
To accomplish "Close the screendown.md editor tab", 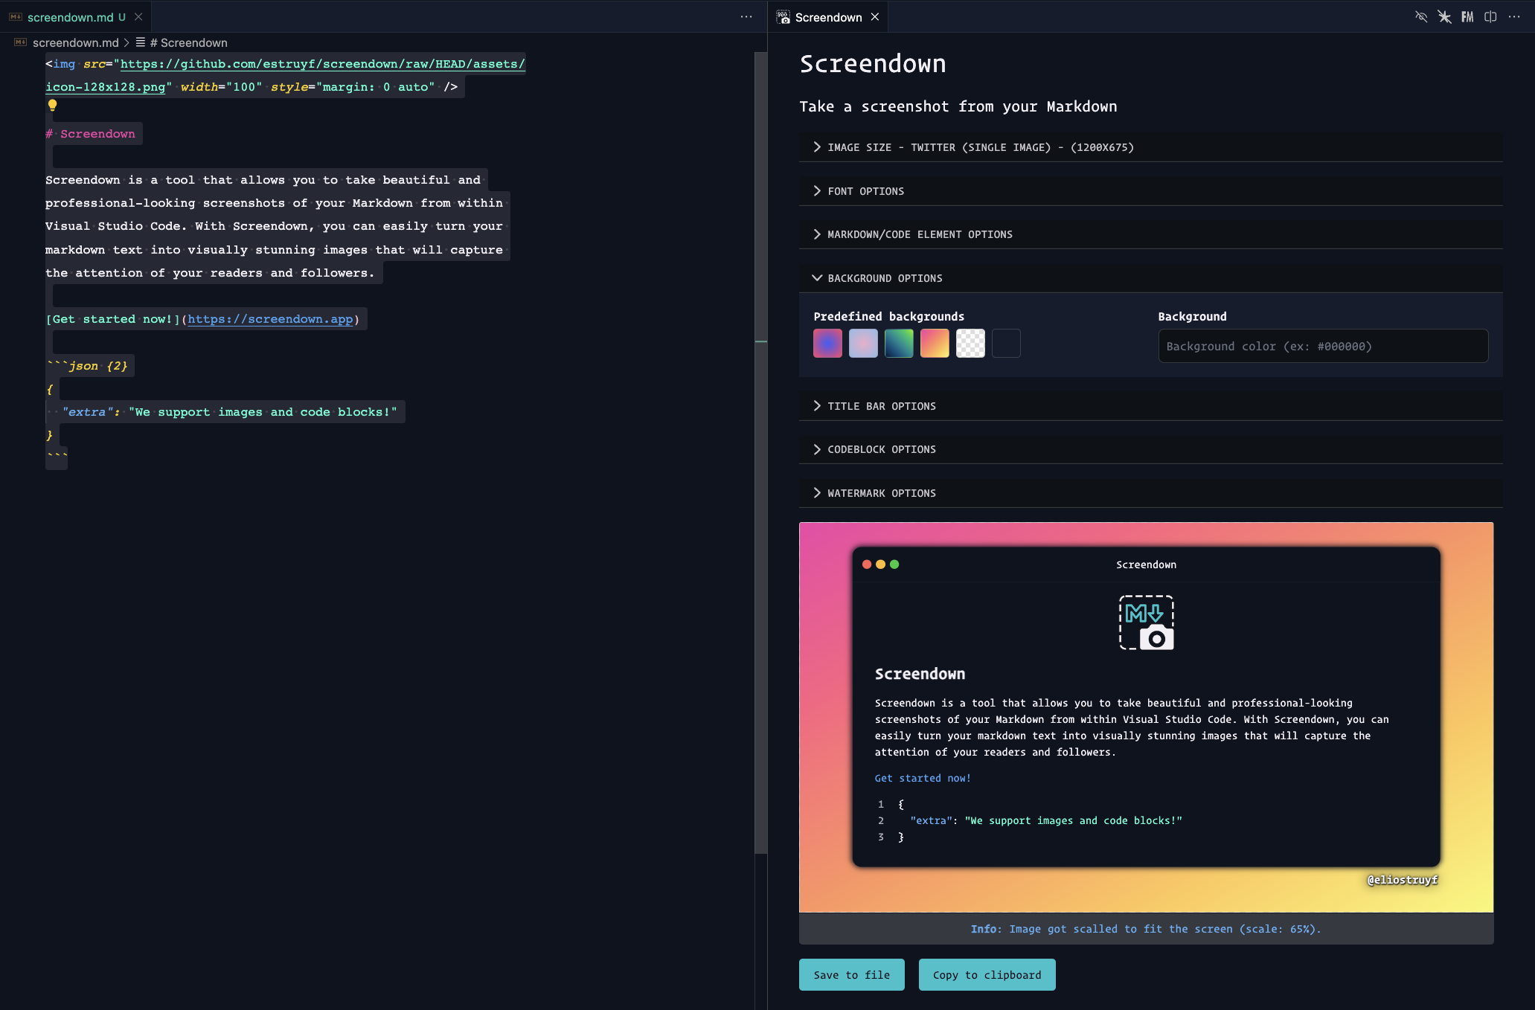I will point(138,16).
